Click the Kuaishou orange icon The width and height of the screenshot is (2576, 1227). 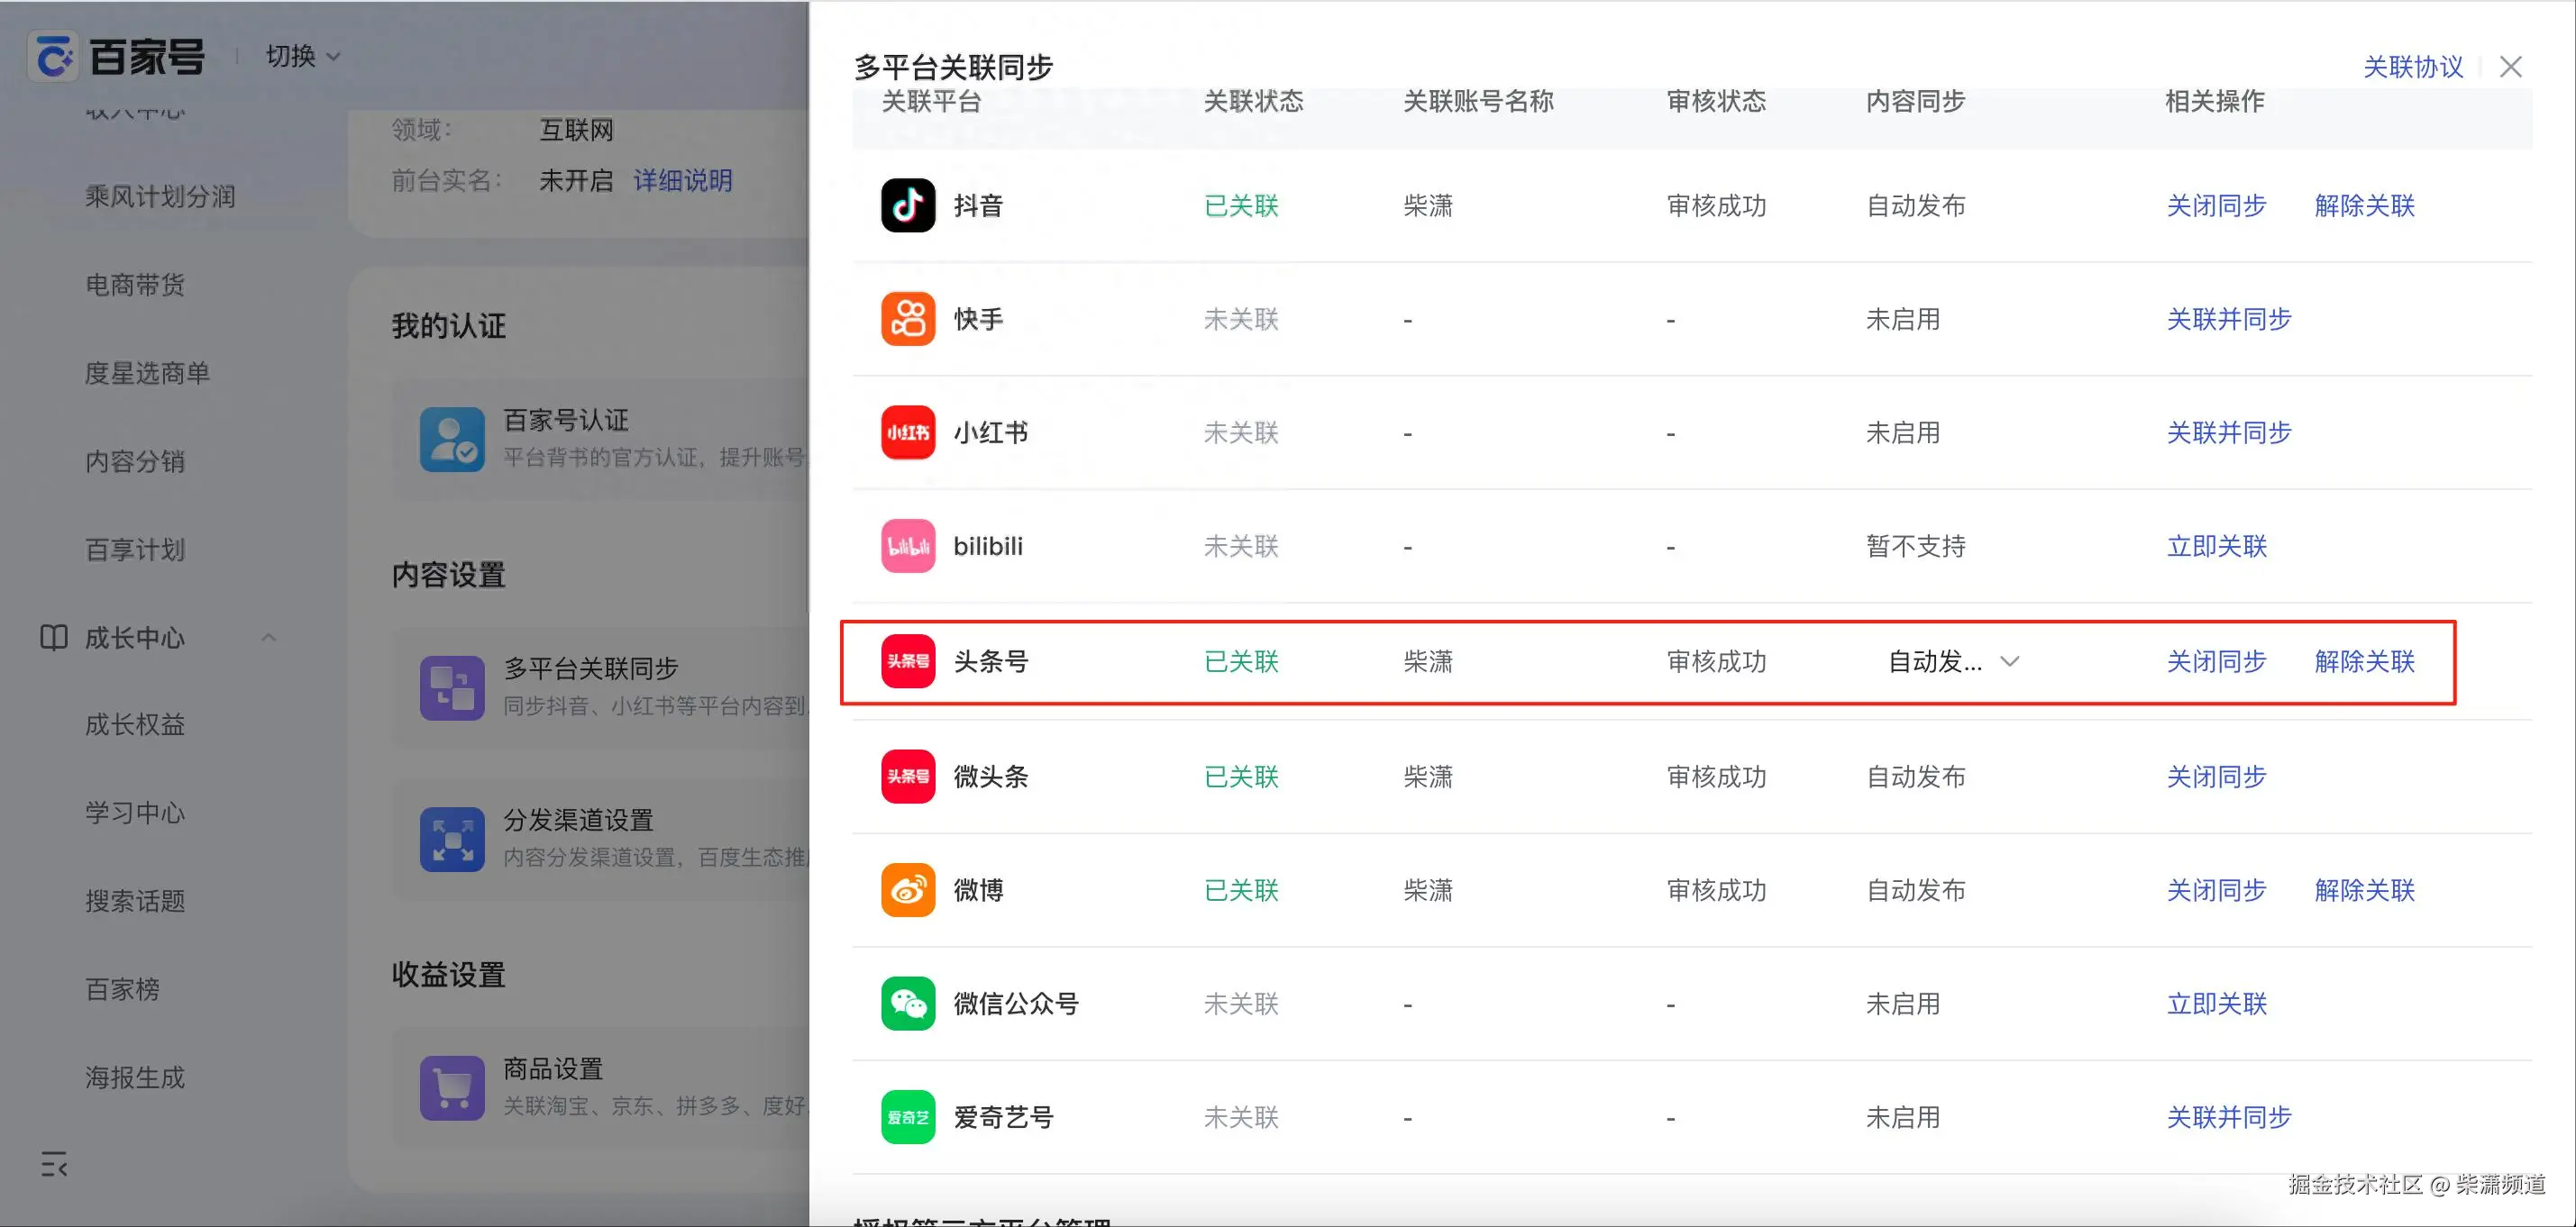[x=907, y=320]
